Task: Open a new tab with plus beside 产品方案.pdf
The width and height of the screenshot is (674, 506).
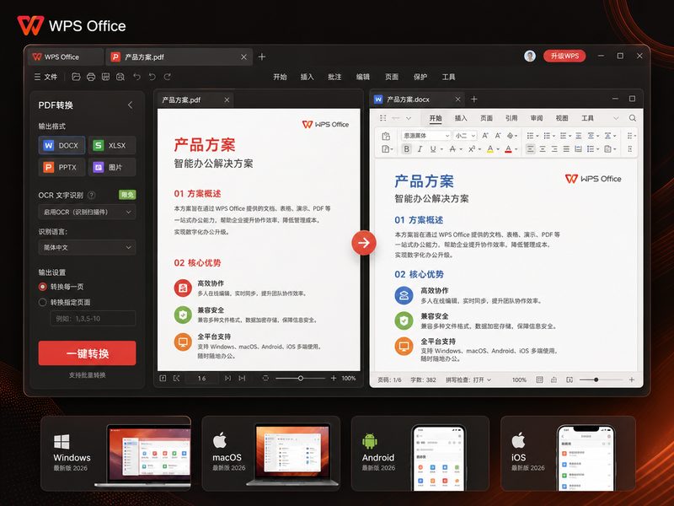Action: click(262, 57)
